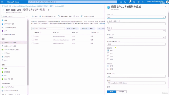Click the global resource search box
This screenshot has width=169, height=95.
[x=73, y=2]
